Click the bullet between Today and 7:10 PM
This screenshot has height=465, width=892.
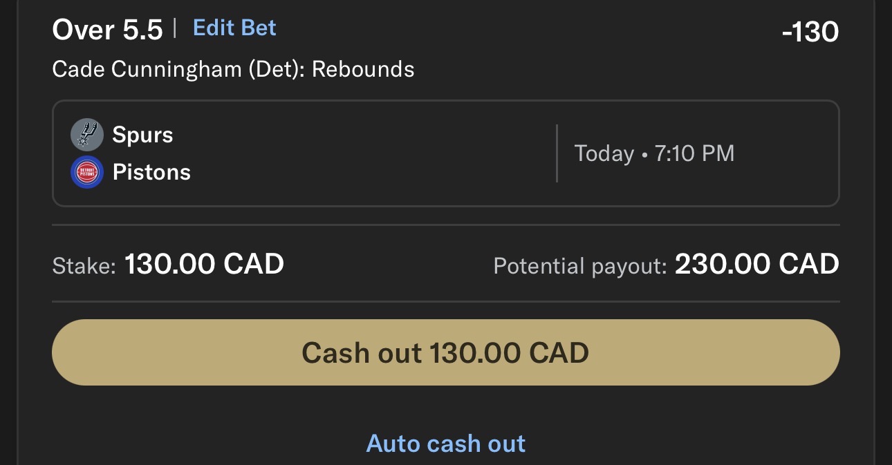(x=644, y=154)
